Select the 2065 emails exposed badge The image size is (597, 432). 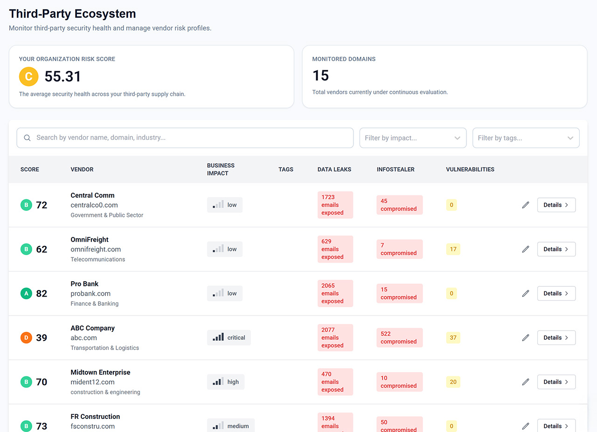point(335,293)
